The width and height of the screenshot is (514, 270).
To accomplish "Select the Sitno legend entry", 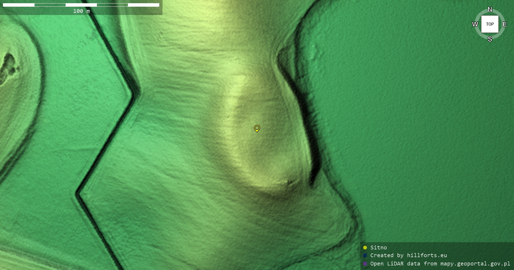I will point(379,248).
